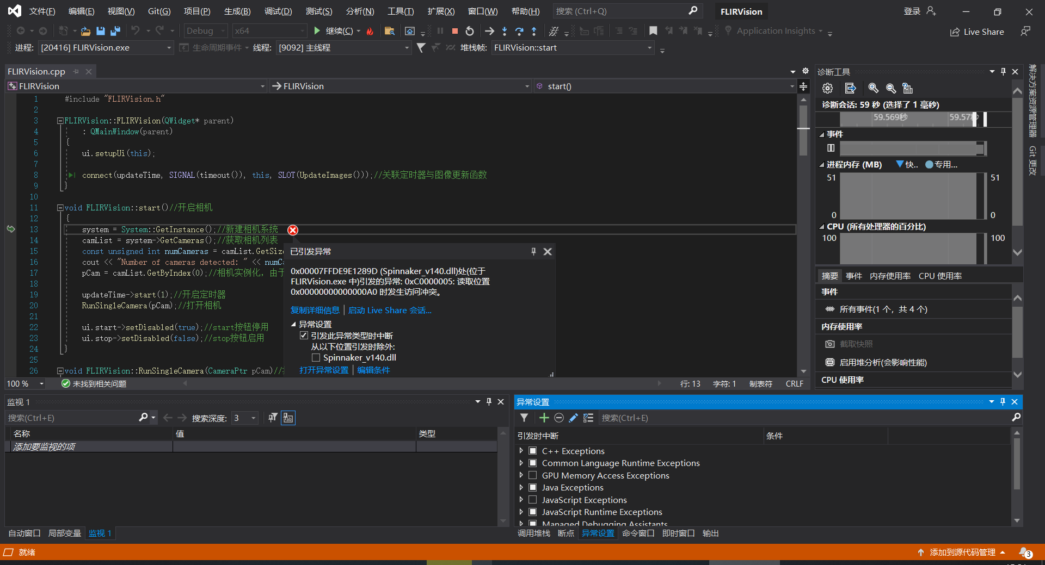Click the Hot Reload flame icon
1045x565 pixels.
370,31
